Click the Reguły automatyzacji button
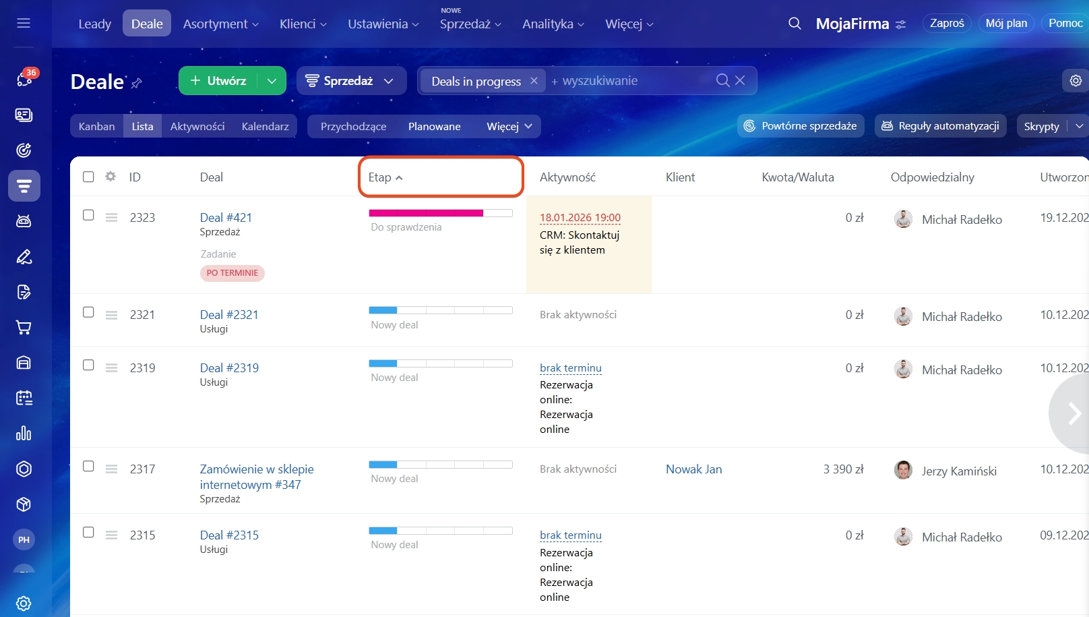 pyautogui.click(x=940, y=126)
